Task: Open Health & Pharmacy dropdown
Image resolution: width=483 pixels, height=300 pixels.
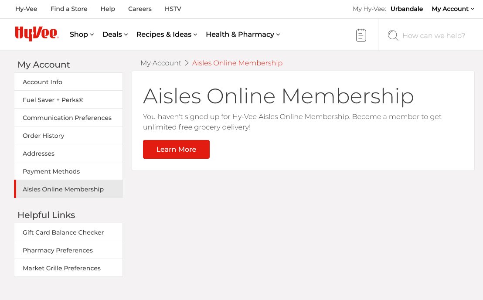Action: (x=243, y=34)
